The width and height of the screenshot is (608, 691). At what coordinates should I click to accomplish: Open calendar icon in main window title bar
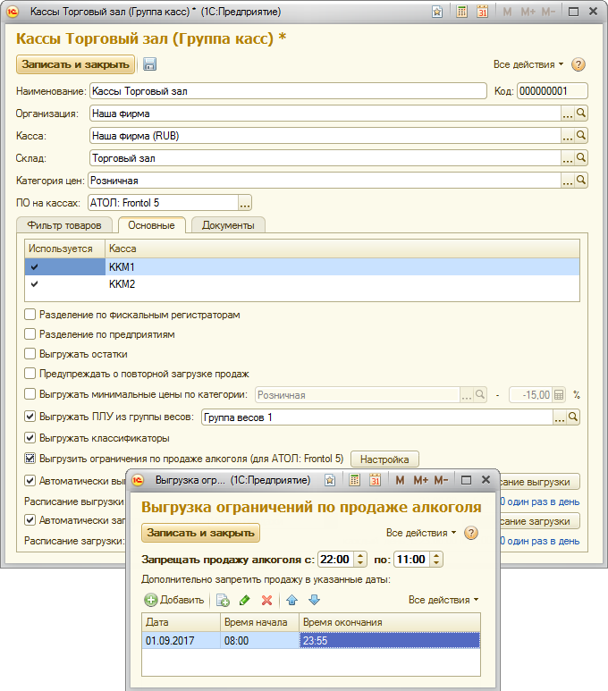(x=482, y=12)
